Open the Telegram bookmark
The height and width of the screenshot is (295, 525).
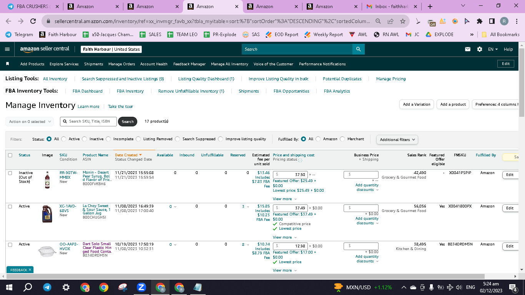[19, 35]
